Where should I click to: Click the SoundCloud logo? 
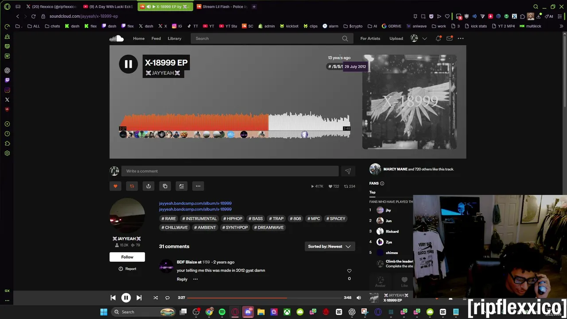coord(117,39)
